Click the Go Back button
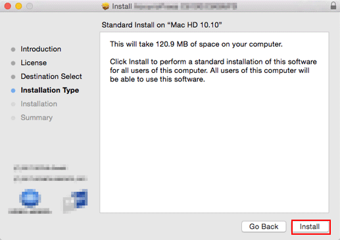Image resolution: width=340 pixels, height=240 pixels. coord(264,227)
